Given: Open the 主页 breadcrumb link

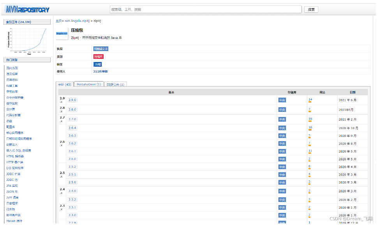Looking at the screenshot, I should [58, 21].
